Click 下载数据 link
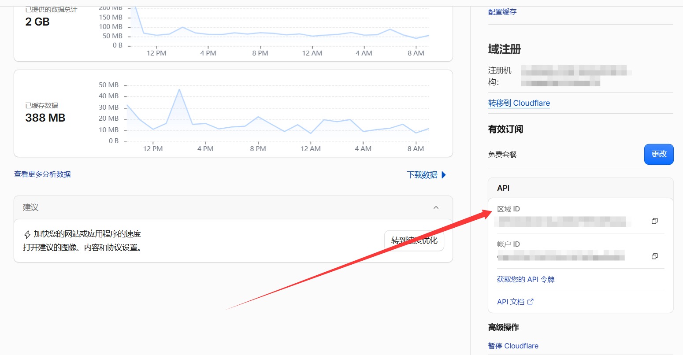This screenshot has height=355, width=683. (x=422, y=175)
